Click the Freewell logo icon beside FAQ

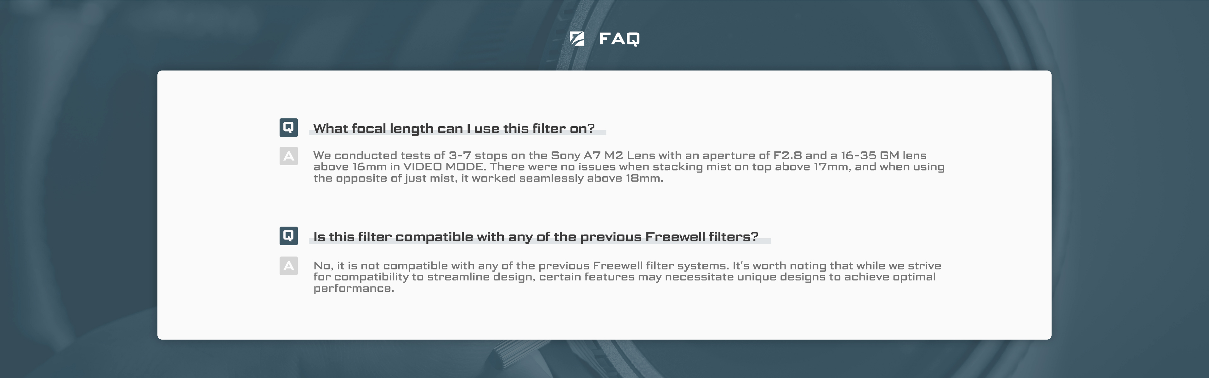577,38
